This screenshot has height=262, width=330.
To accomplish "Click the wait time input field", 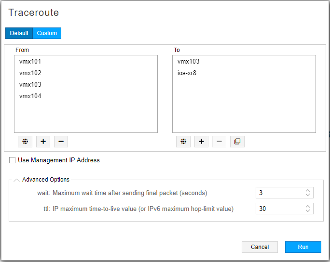I will click(x=280, y=193).
